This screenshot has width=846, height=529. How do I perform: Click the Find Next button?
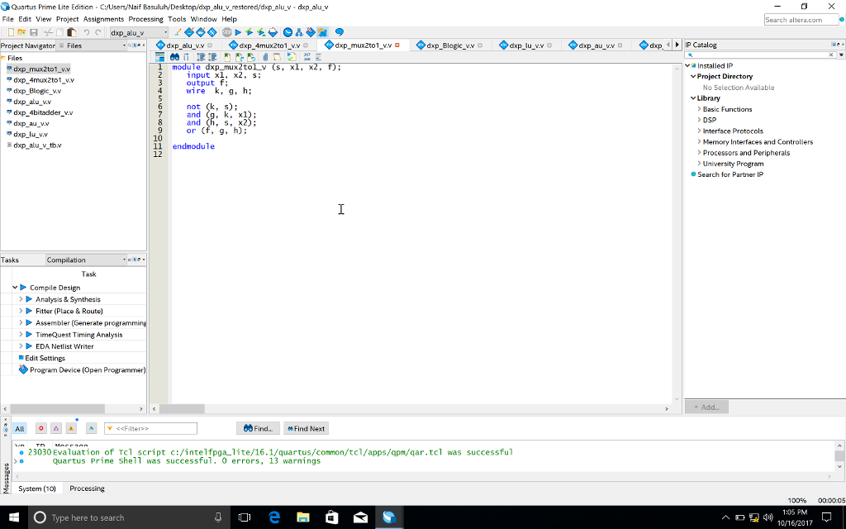click(x=306, y=428)
